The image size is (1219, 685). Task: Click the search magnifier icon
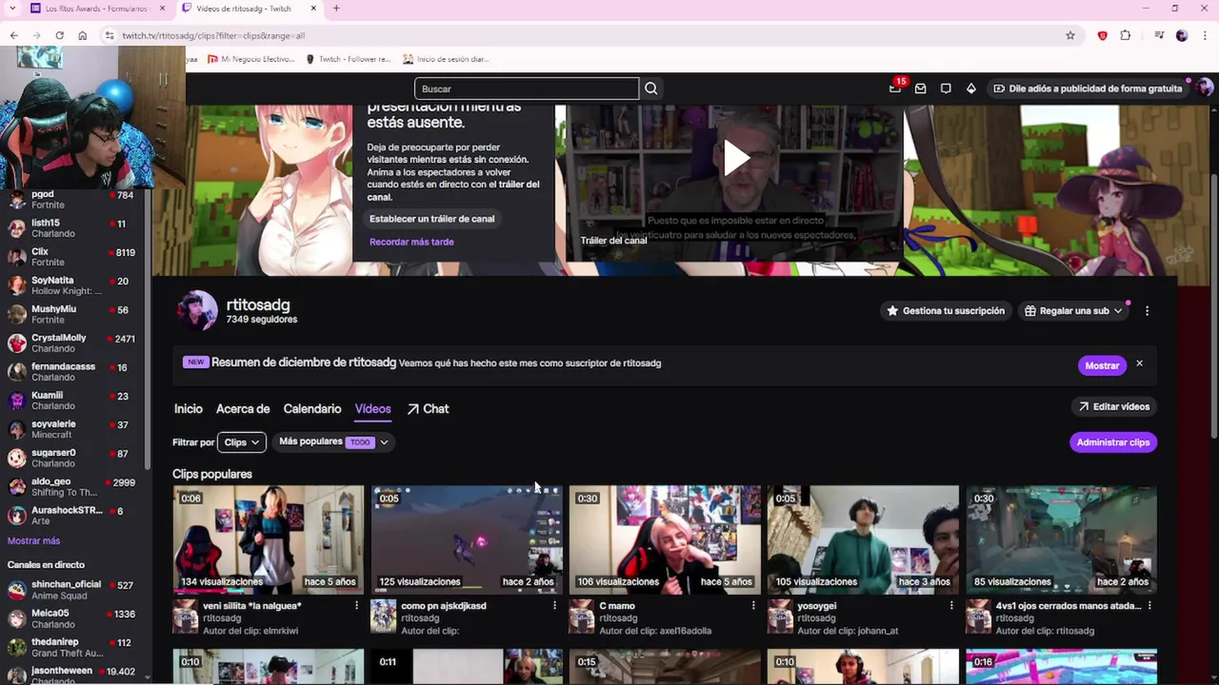(650, 88)
